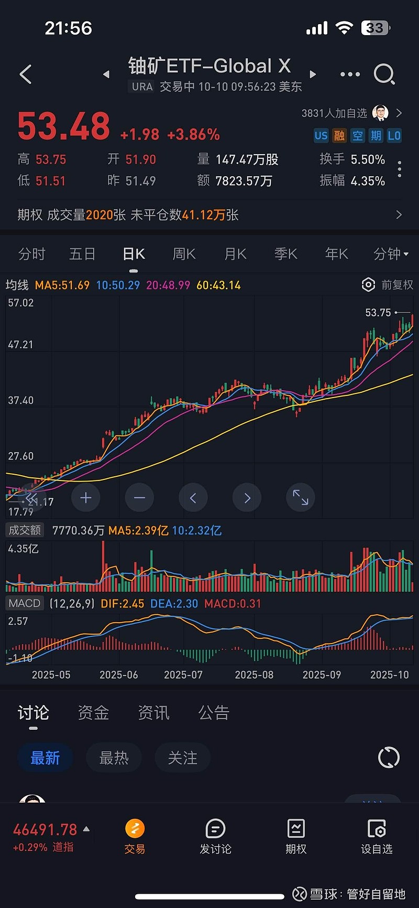Image resolution: width=419 pixels, height=908 pixels.
Task: Tap the back arrow icon
Action: pos(26,74)
